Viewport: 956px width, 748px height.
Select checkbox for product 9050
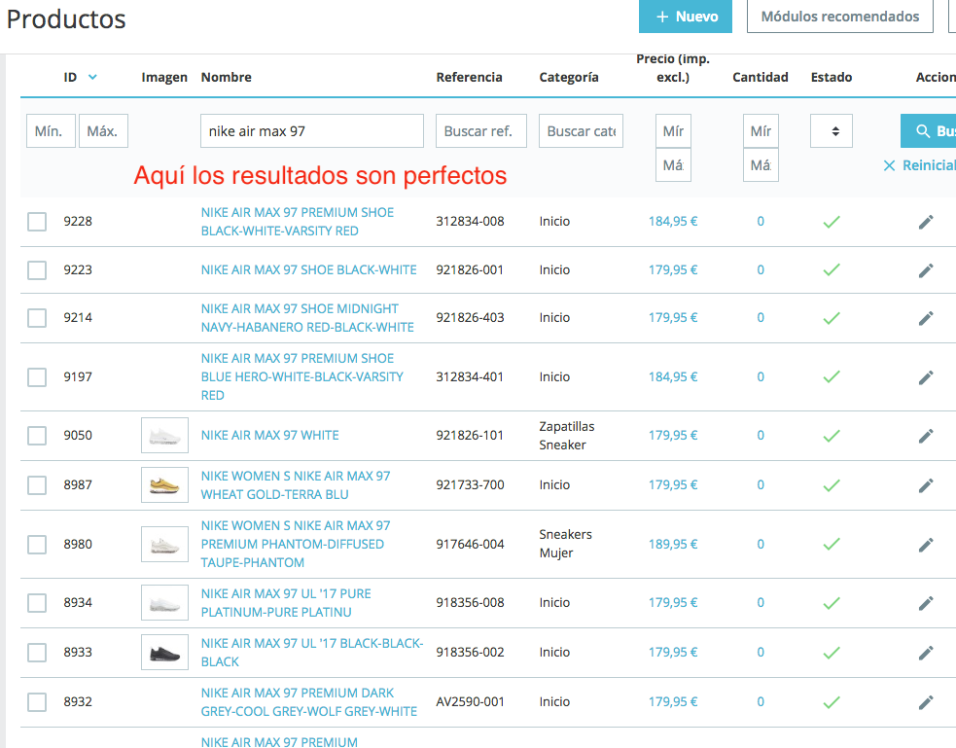tap(37, 435)
